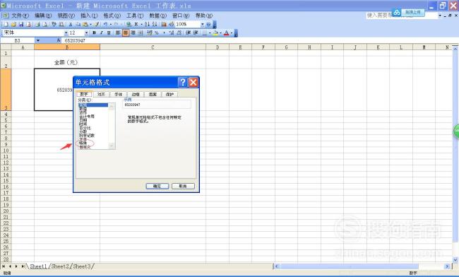Image resolution: width=459 pixels, height=277 pixels.
Task: Select the Format Painter brush
Action: 97,24
